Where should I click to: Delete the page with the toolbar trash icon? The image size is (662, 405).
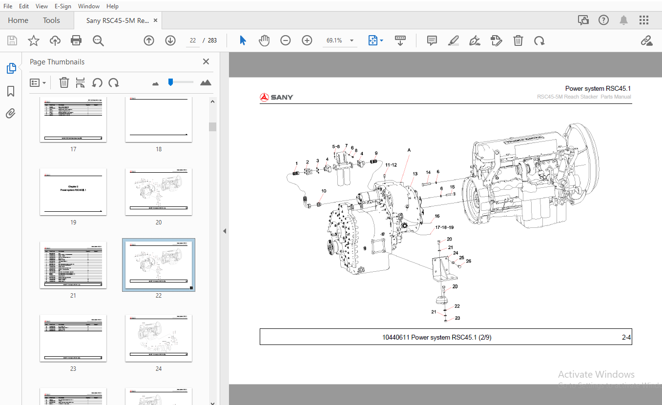[x=518, y=40]
